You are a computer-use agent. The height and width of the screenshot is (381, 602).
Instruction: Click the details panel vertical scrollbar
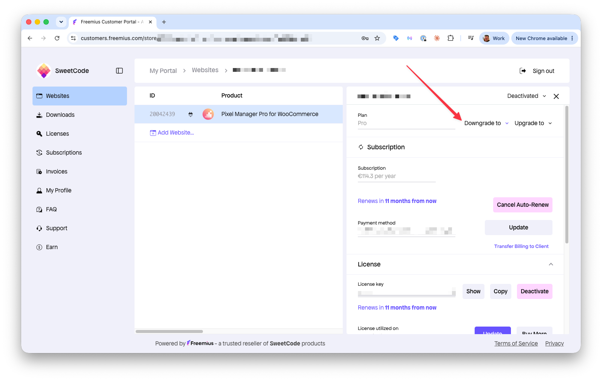pyautogui.click(x=567, y=175)
